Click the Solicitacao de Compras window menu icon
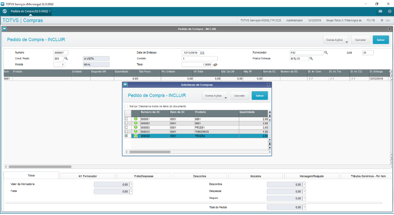Screen dimensions: 394x215 [125, 85]
